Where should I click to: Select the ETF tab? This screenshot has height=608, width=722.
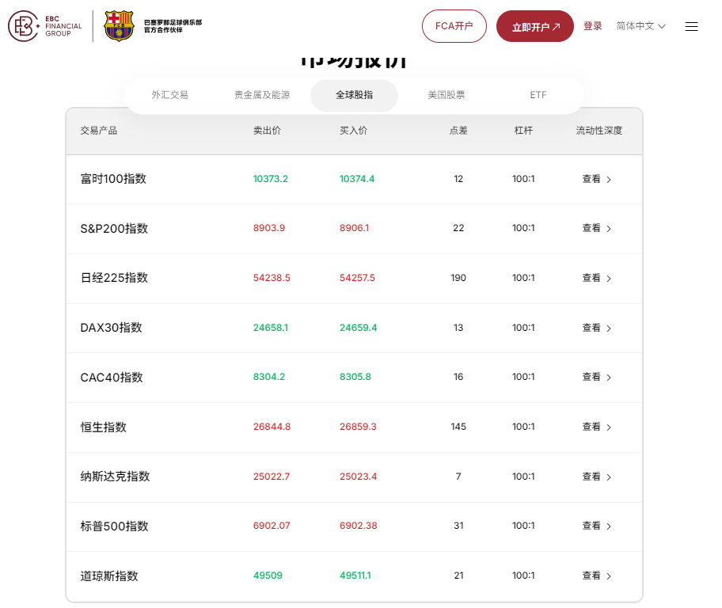pyautogui.click(x=538, y=94)
